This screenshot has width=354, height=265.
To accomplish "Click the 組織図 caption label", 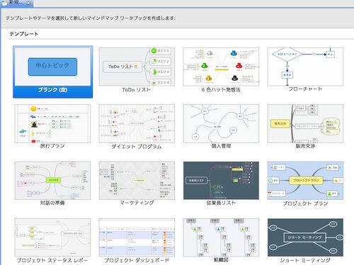I will click(221, 260).
